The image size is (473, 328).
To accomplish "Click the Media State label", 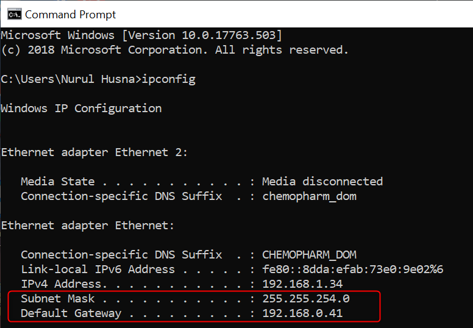I will [x=57, y=182].
